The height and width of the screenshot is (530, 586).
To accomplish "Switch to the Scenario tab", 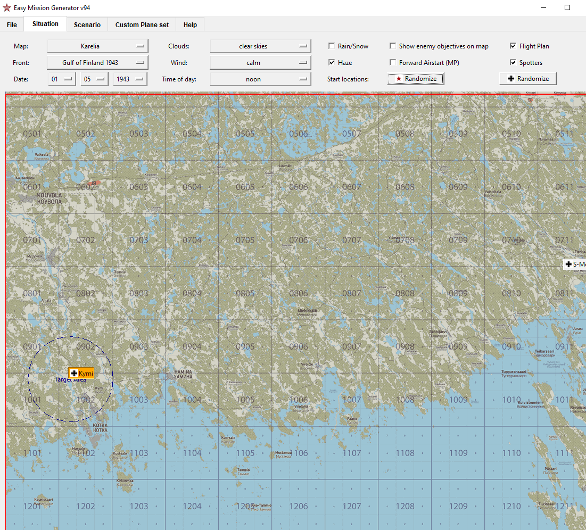I will [x=87, y=24].
